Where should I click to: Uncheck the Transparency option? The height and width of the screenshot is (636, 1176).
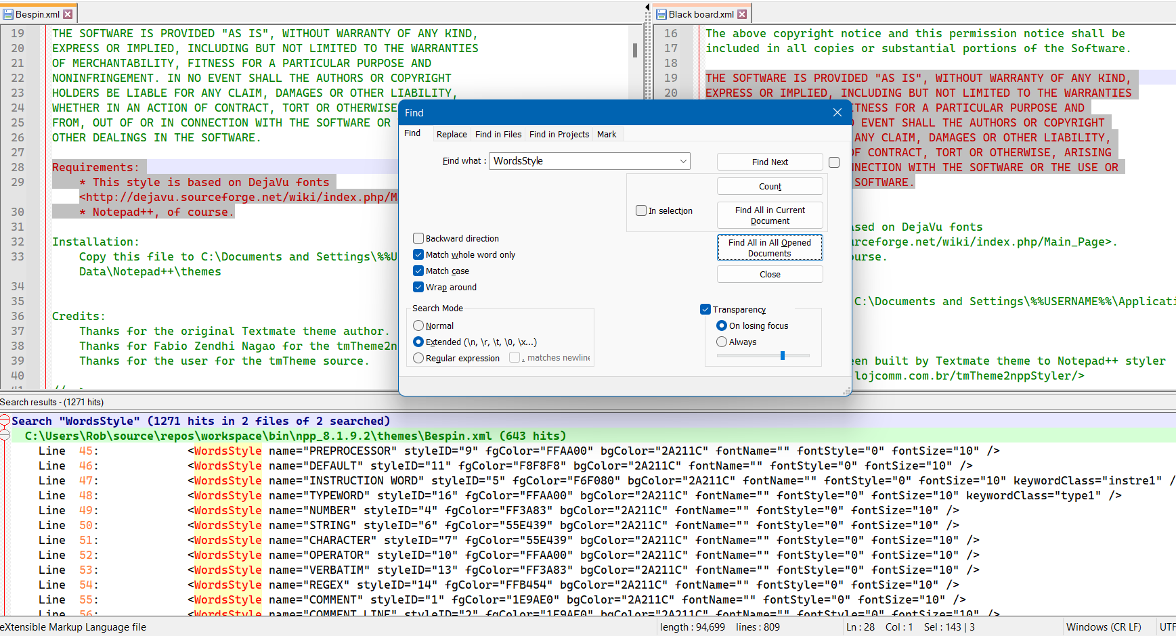[x=705, y=309]
